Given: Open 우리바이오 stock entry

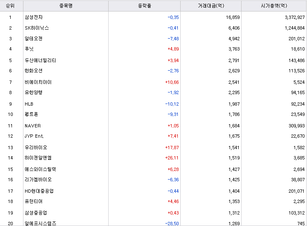Looking at the screenshot, I should (x=36, y=148).
